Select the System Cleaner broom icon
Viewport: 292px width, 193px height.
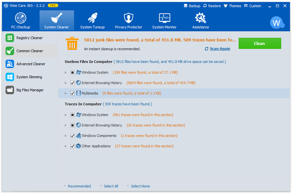(x=56, y=18)
